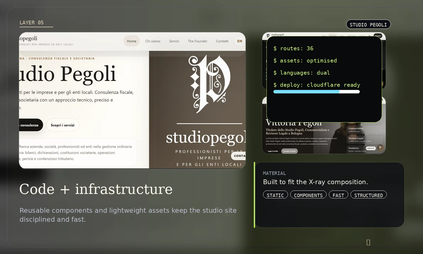Click the hero text mentioning "Consulenza fiscale"
423x254 pixels.
76,100
